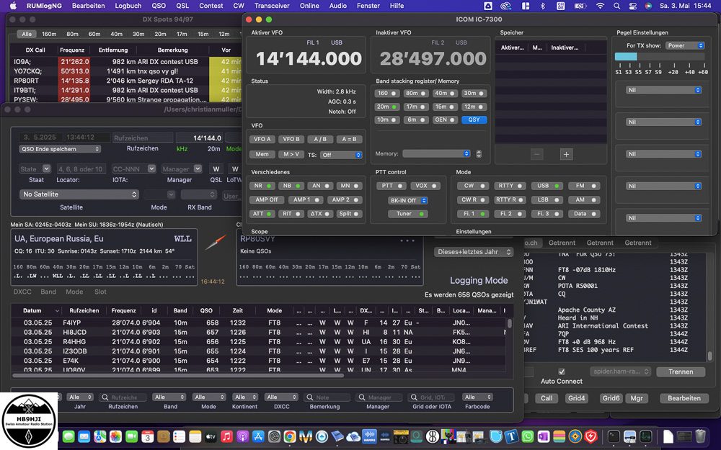Switch to the 10m band register
The image size is (721, 450).
click(x=386, y=120)
